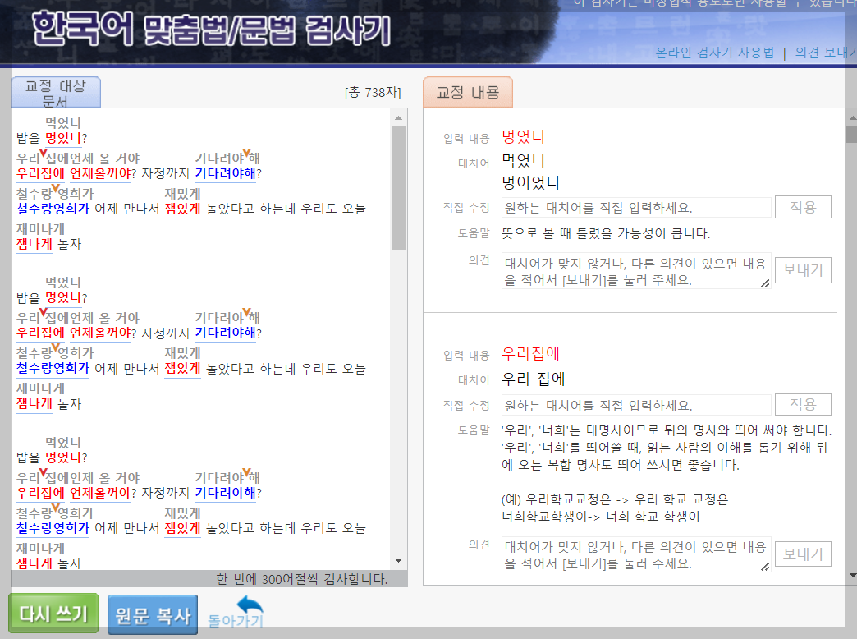857x639 pixels.
Task: Click the first 보내기 feedback button
Action: coord(803,269)
